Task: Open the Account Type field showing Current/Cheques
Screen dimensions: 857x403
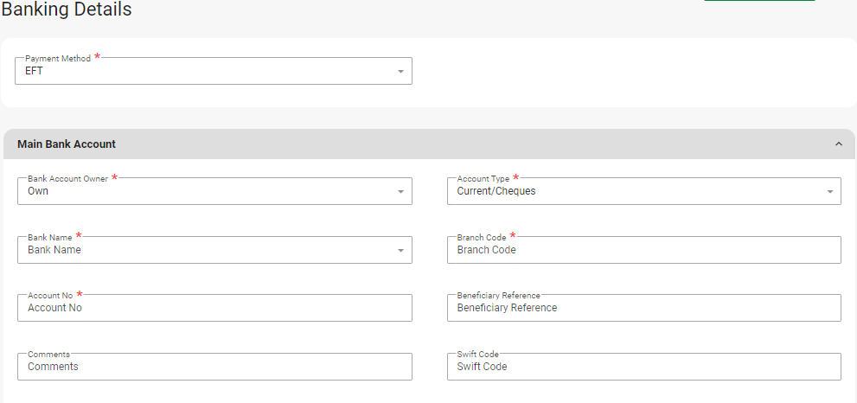Action: click(x=636, y=192)
